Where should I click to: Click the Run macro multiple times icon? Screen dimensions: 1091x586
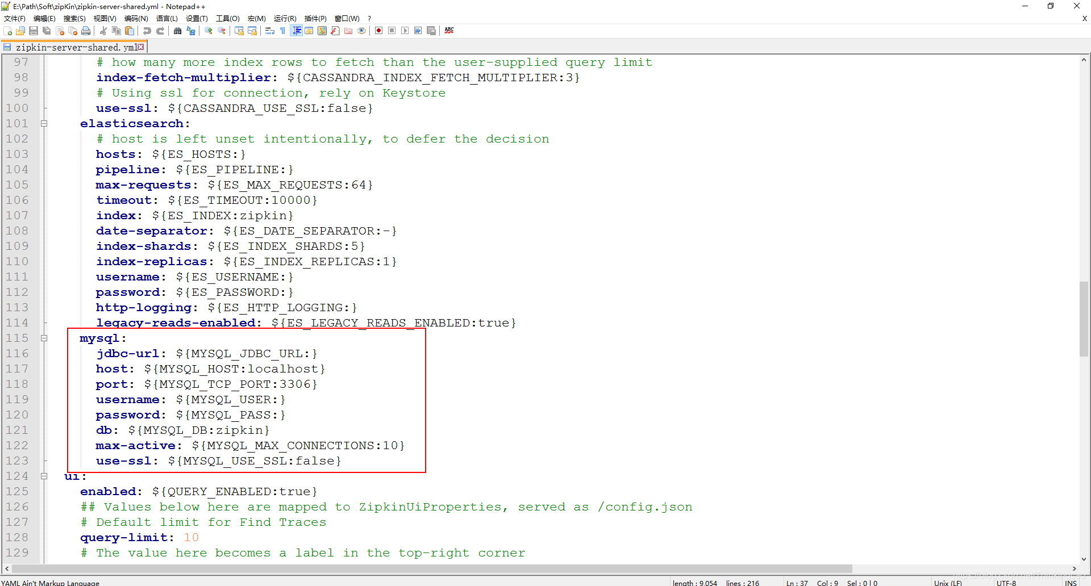(x=418, y=31)
